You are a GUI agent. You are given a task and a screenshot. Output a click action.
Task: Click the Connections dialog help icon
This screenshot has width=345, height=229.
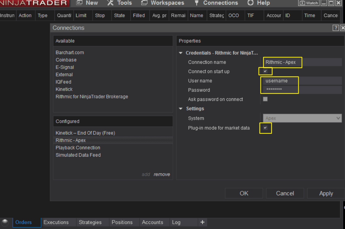(335, 28)
